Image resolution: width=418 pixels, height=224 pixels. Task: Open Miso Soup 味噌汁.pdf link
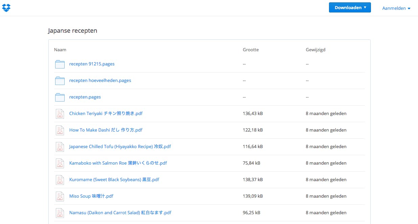[x=91, y=196]
